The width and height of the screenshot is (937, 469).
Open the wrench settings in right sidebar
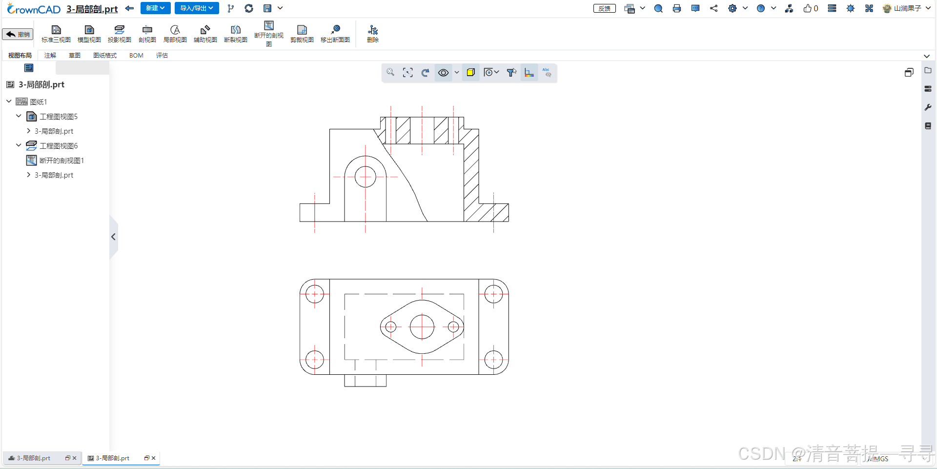pos(928,107)
